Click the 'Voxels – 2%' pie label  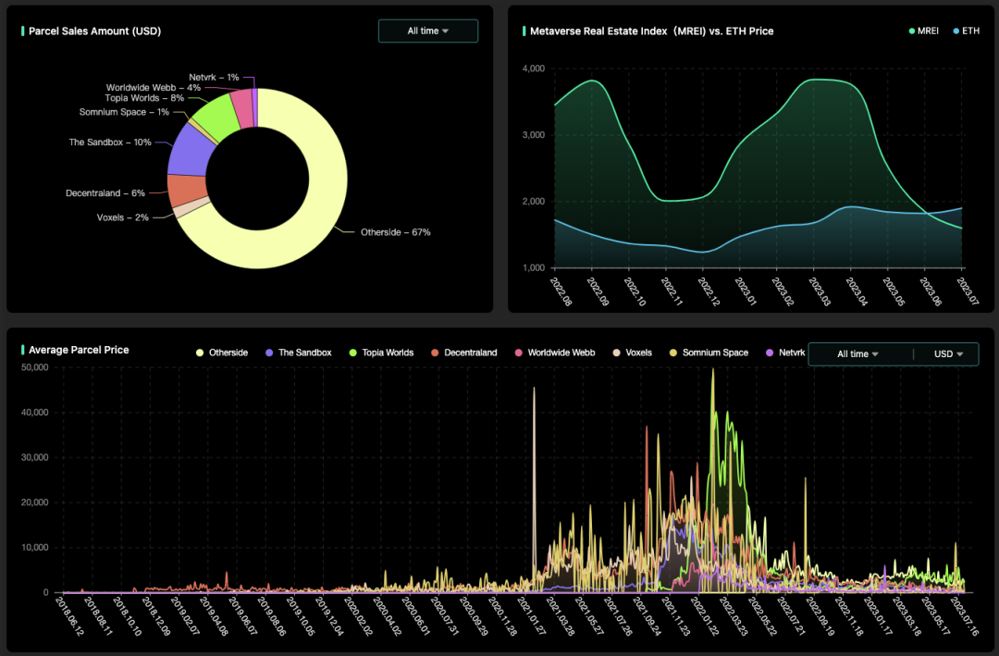[x=122, y=217]
